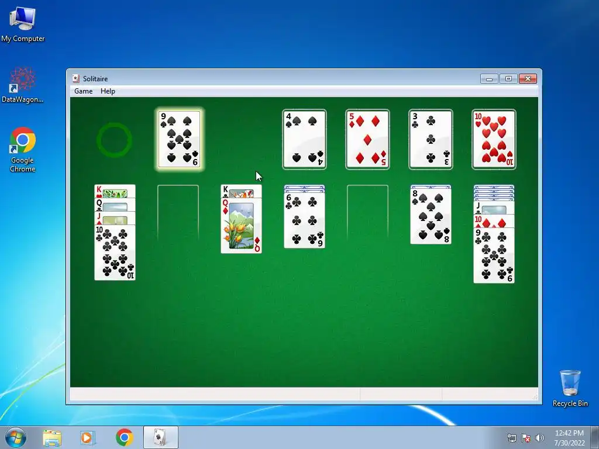Image resolution: width=599 pixels, height=449 pixels.
Task: Click the network tray icon
Action: coord(511,438)
